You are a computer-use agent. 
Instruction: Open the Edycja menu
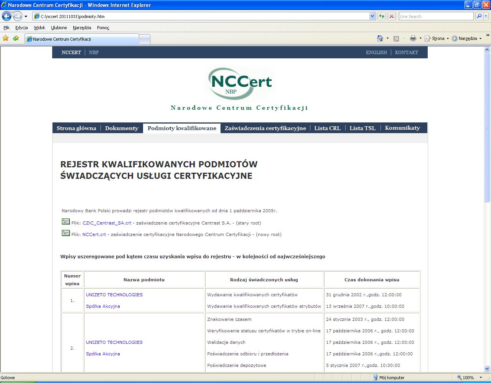[x=21, y=28]
